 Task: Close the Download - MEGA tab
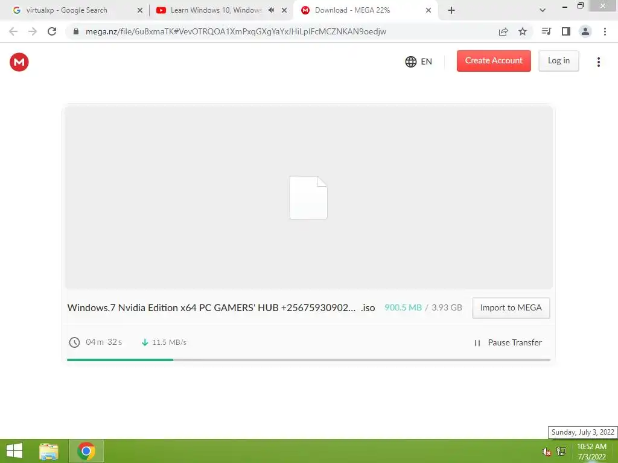428,10
